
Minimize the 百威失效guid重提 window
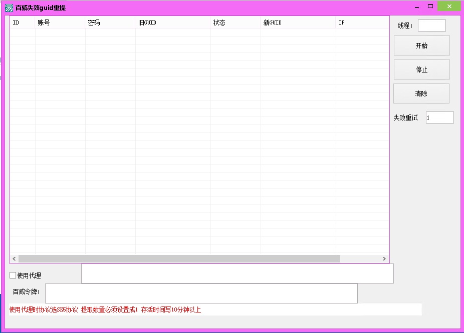point(415,6)
